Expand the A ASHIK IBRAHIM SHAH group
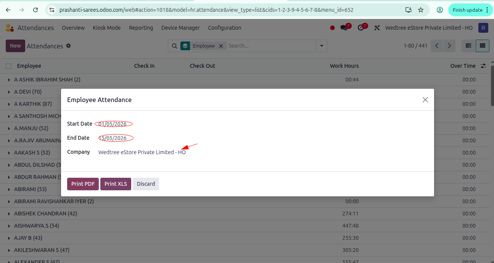 coord(9,80)
